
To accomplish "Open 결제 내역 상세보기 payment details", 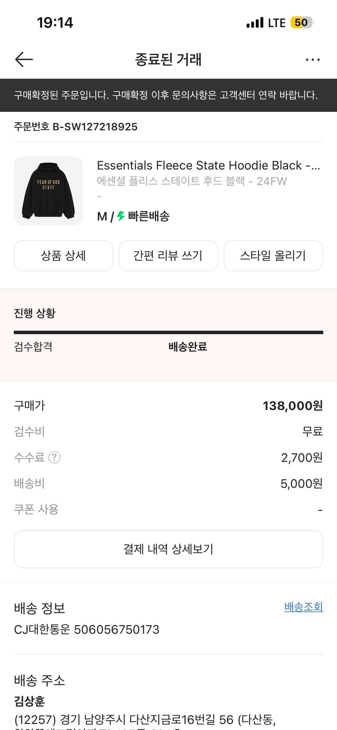I will (x=168, y=549).
